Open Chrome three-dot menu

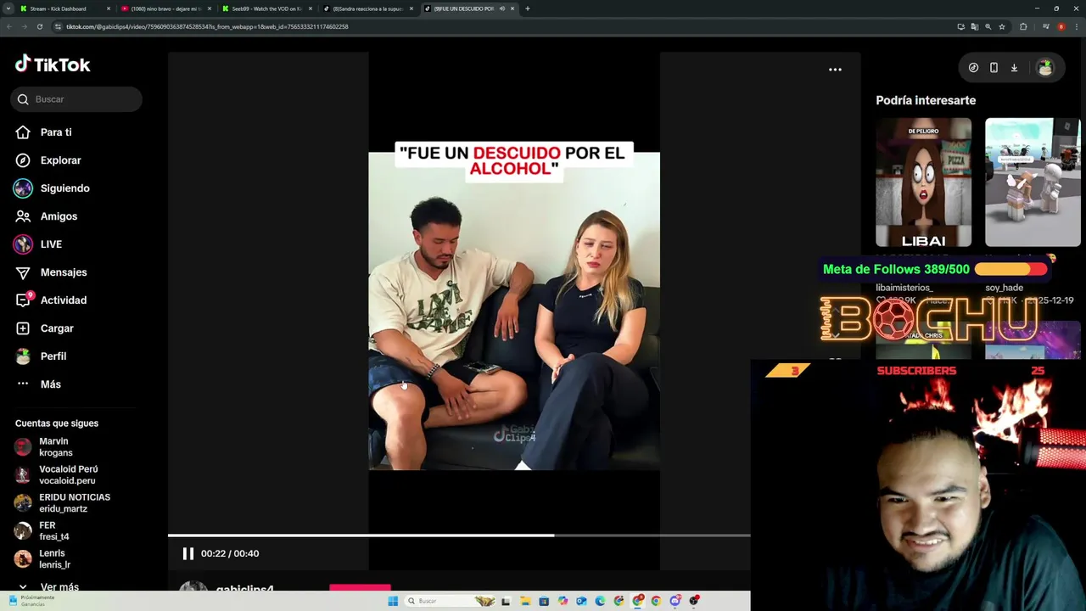1077,26
